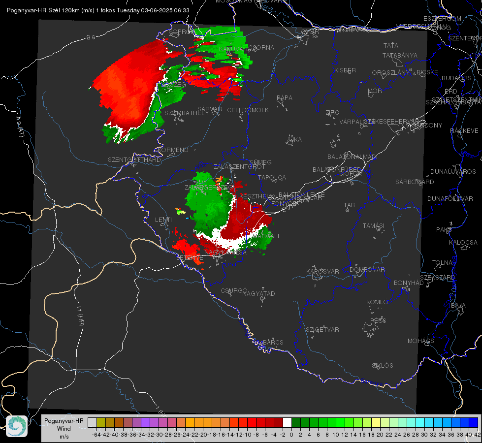Click the TATA city label
482x443 pixels.
[x=391, y=45]
